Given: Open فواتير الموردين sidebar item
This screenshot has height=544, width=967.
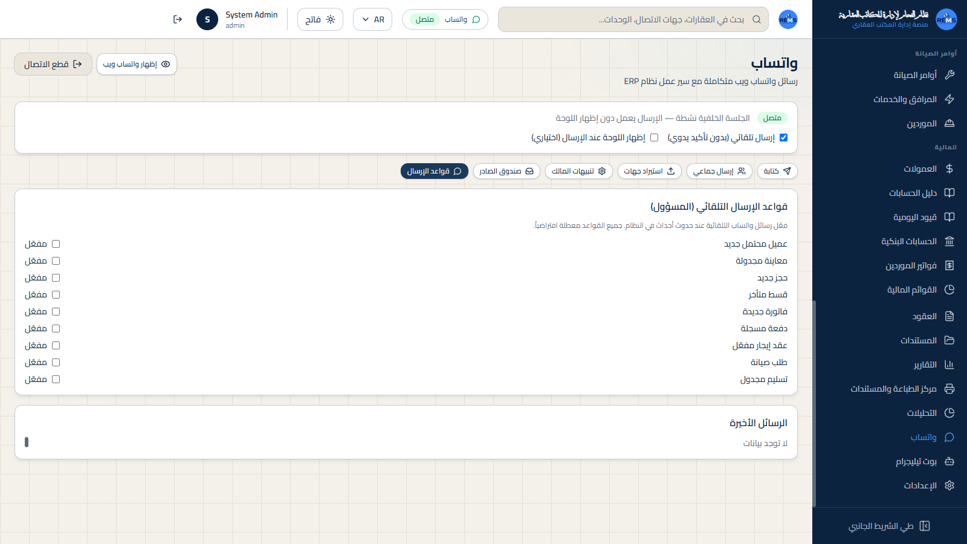Looking at the screenshot, I should [890, 265].
